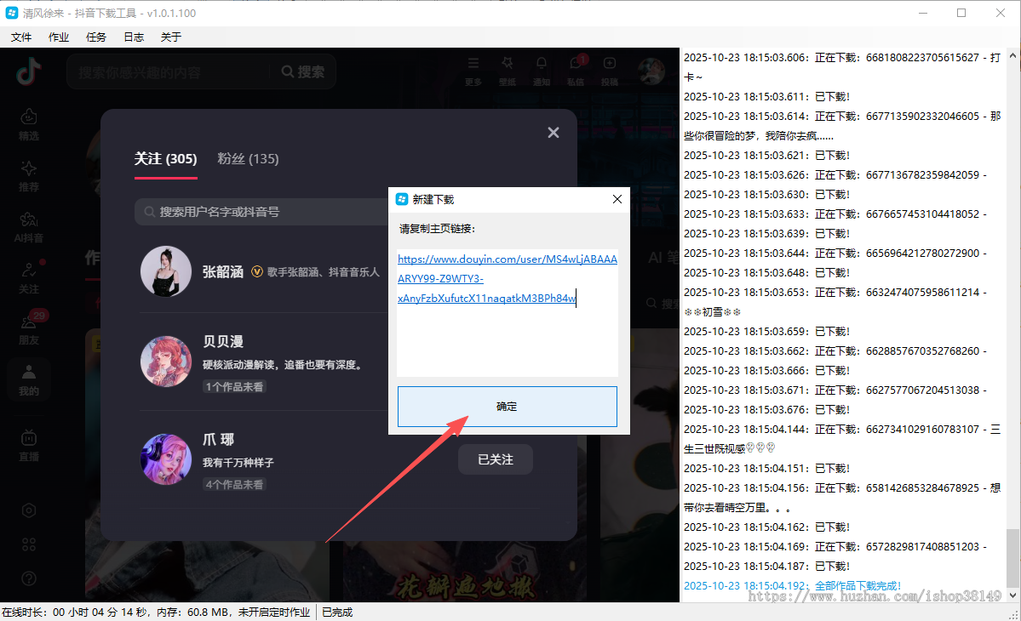Close the 关注 list popup
Image resolution: width=1021 pixels, height=621 pixels.
point(554,133)
